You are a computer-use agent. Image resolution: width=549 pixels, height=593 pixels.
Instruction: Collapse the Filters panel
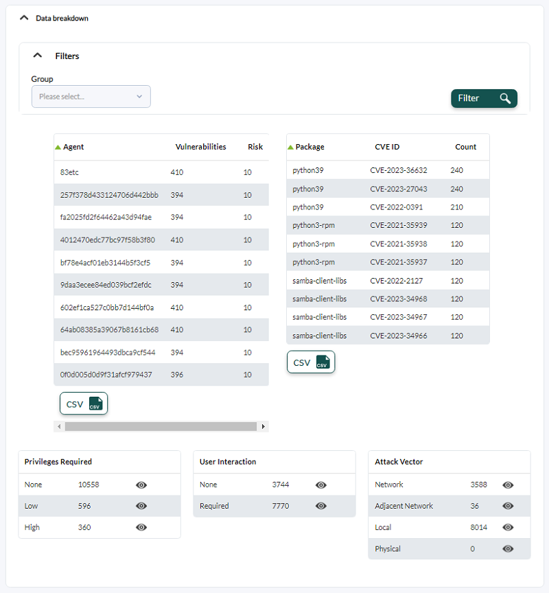pyautogui.click(x=38, y=56)
